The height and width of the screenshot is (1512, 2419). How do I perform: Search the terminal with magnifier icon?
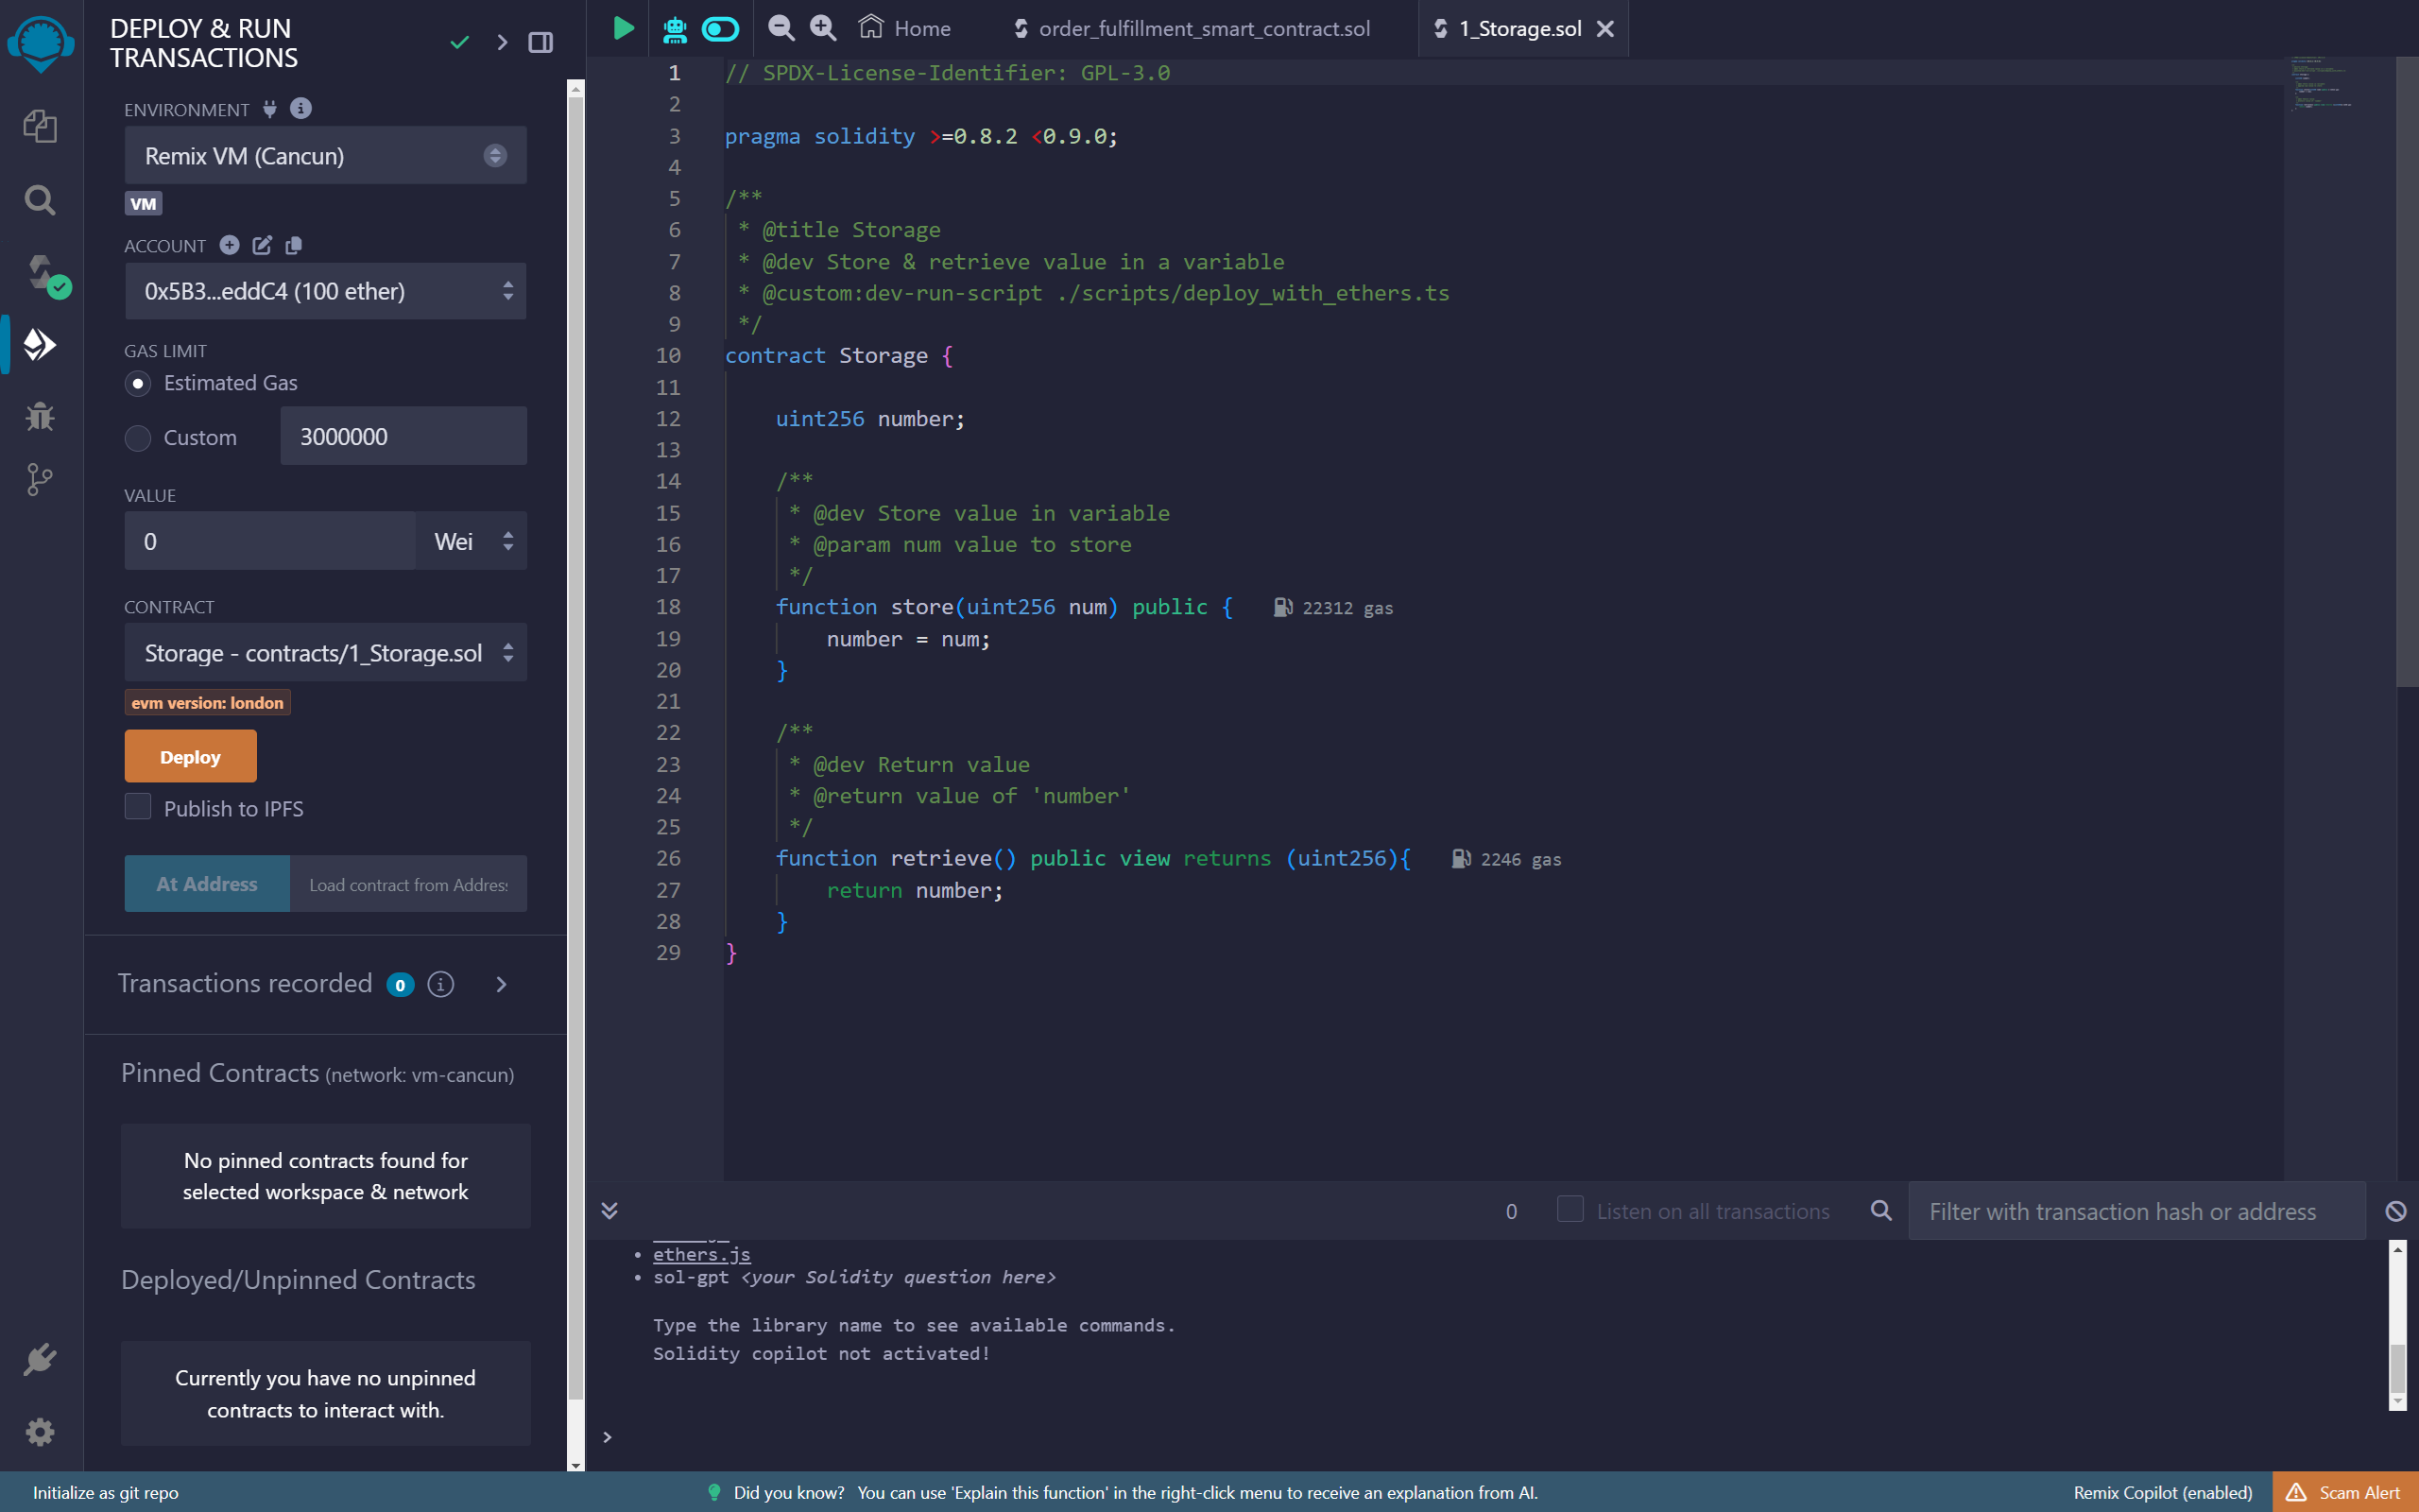[1881, 1211]
